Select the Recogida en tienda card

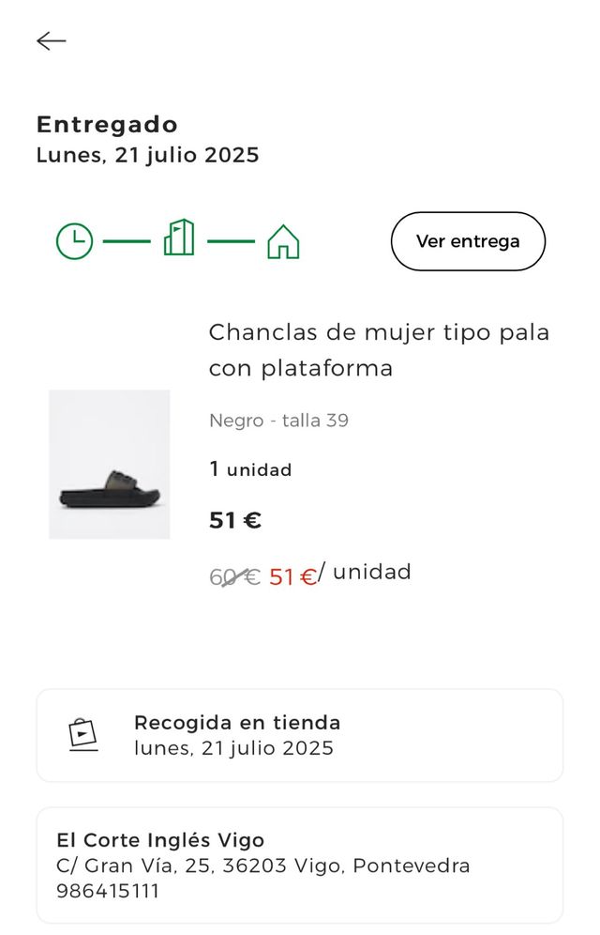(x=300, y=735)
